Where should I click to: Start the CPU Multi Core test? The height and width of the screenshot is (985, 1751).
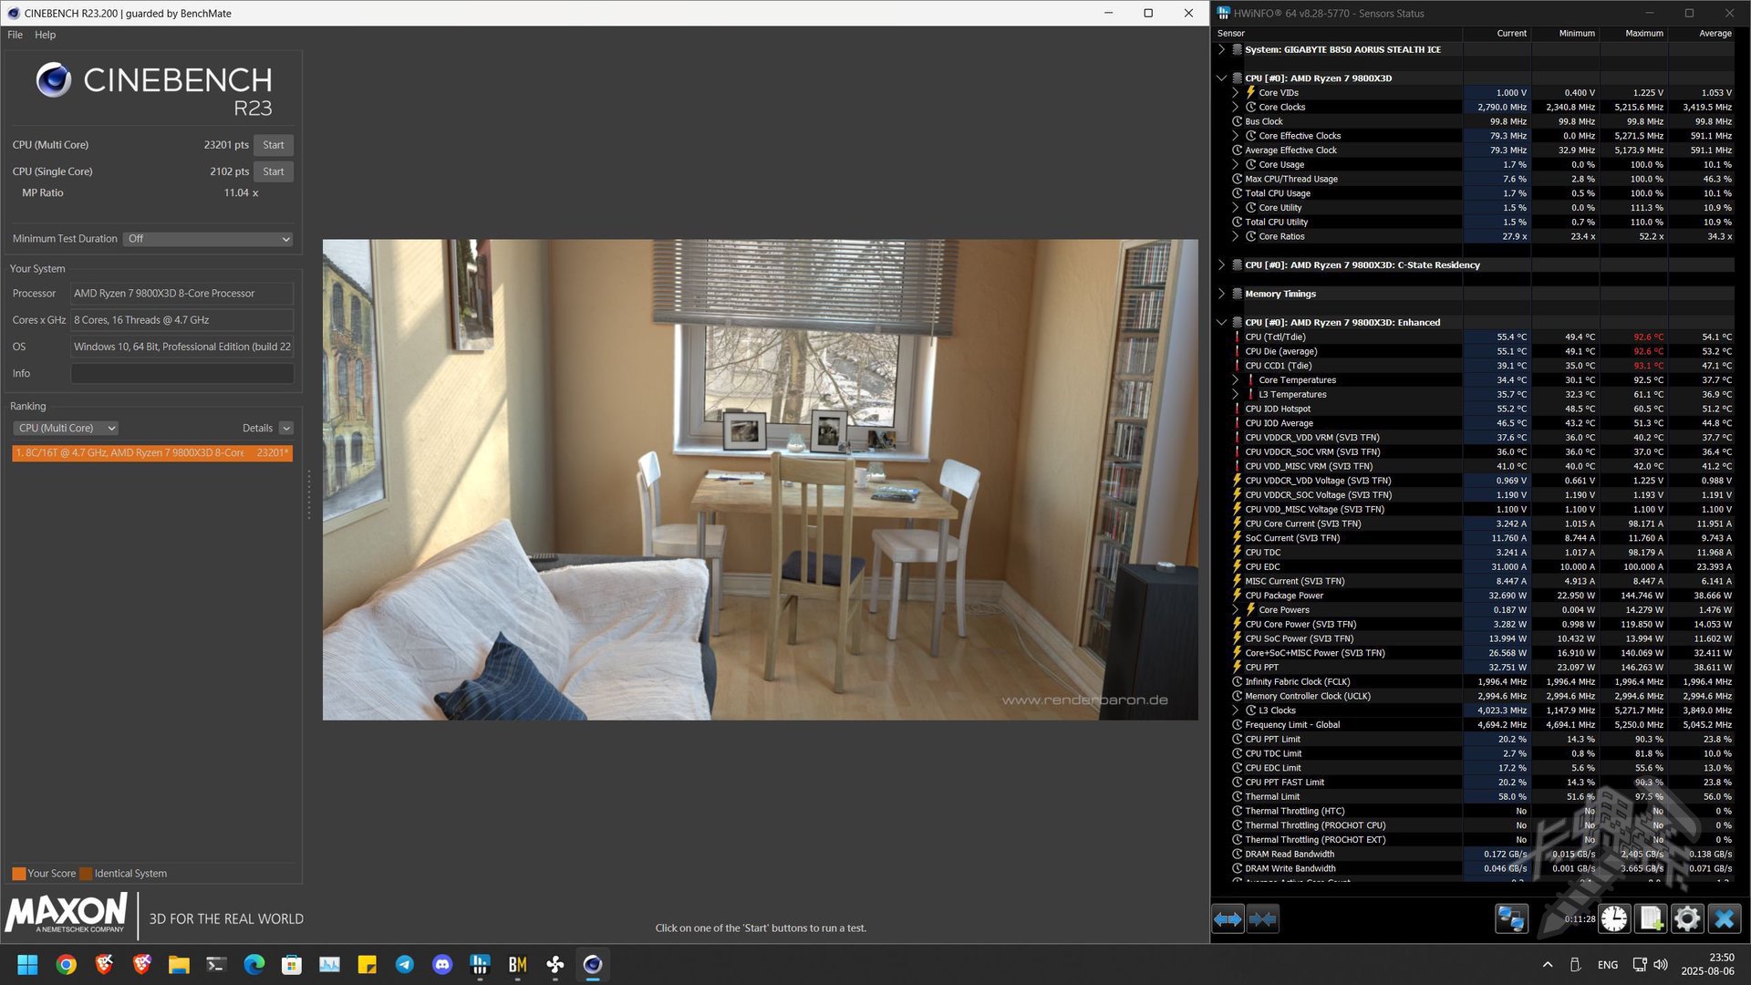[x=273, y=145]
